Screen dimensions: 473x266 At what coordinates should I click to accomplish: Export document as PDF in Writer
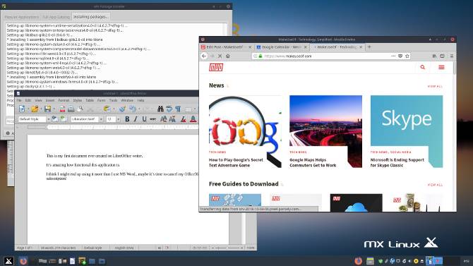pyautogui.click(x=62, y=109)
